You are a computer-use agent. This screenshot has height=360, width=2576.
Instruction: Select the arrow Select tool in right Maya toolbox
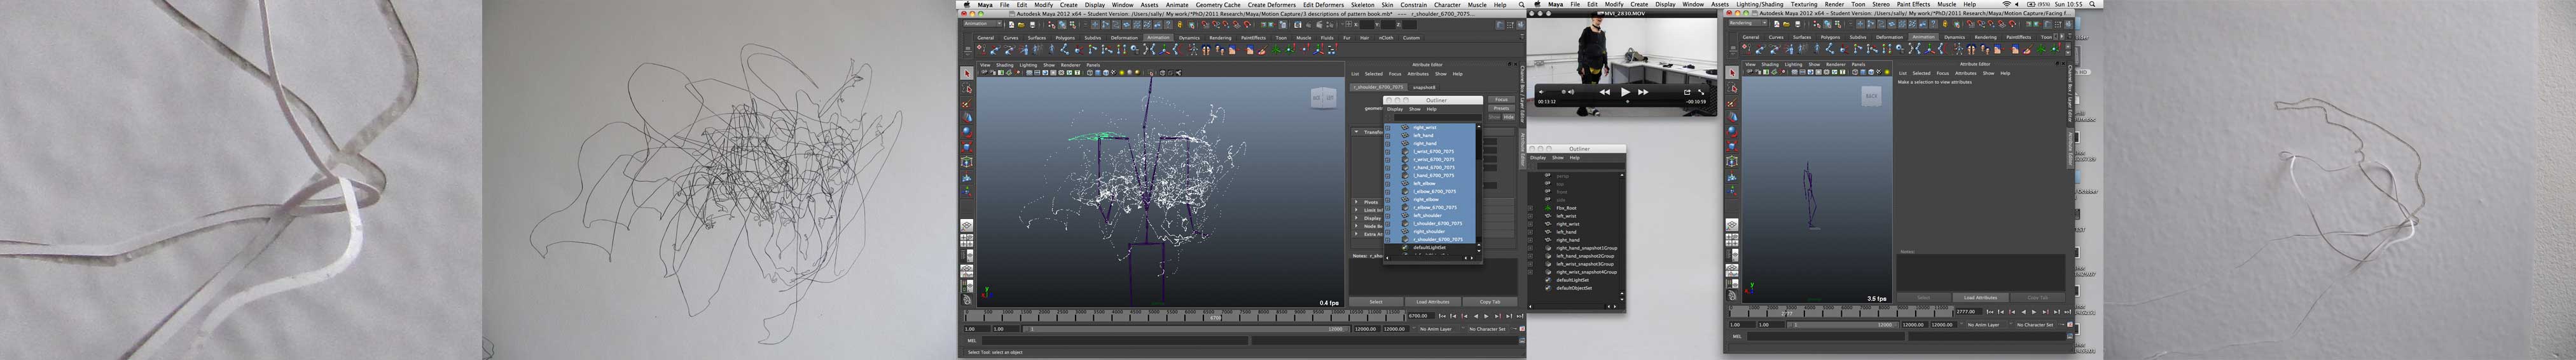1733,74
